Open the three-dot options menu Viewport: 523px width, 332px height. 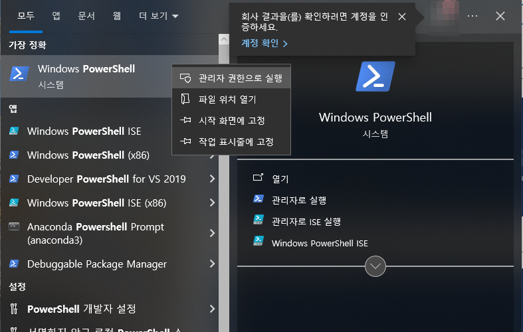point(472,16)
